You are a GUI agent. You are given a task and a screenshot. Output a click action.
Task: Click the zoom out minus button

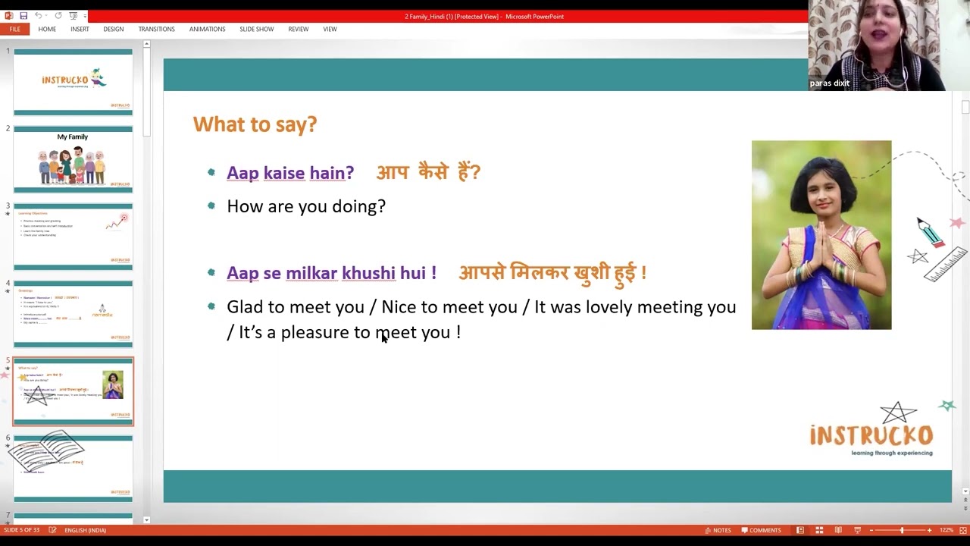click(871, 530)
